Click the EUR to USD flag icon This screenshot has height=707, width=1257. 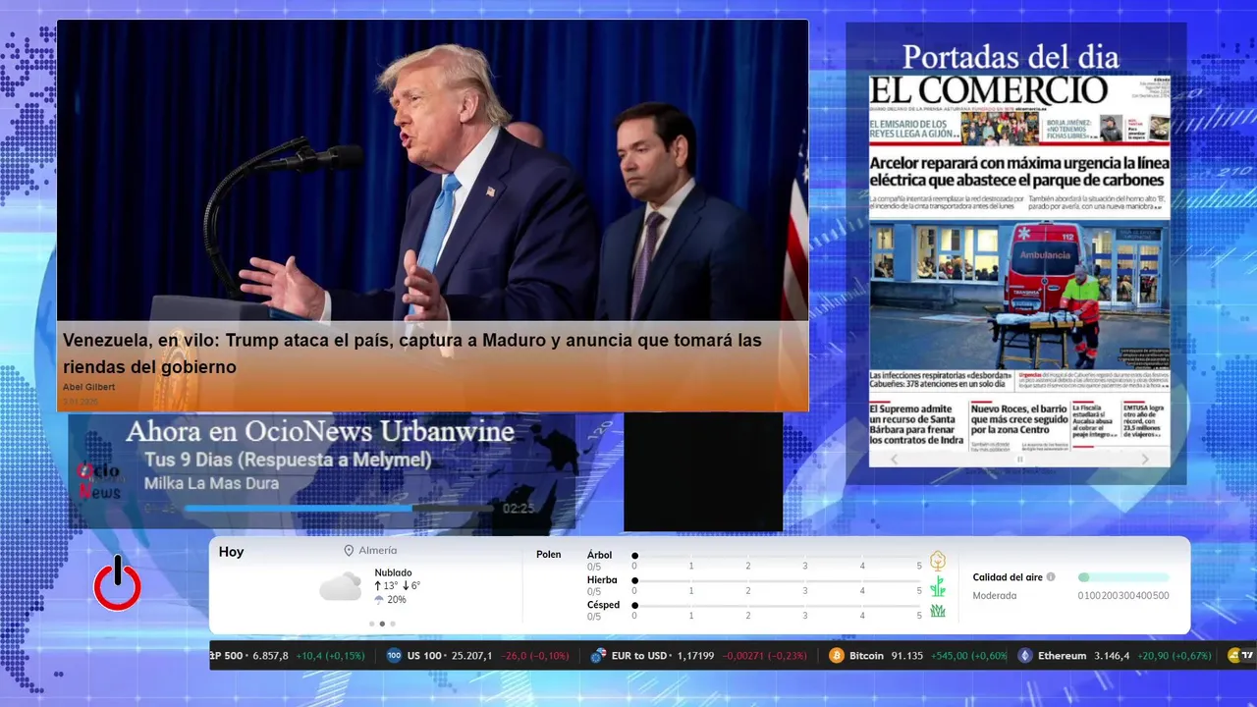tap(598, 655)
